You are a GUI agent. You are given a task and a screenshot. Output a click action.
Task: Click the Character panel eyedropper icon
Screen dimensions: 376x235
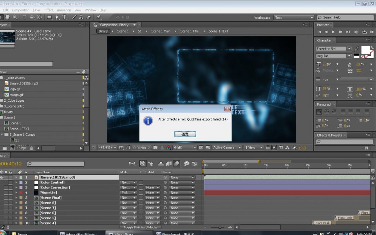pos(356,49)
